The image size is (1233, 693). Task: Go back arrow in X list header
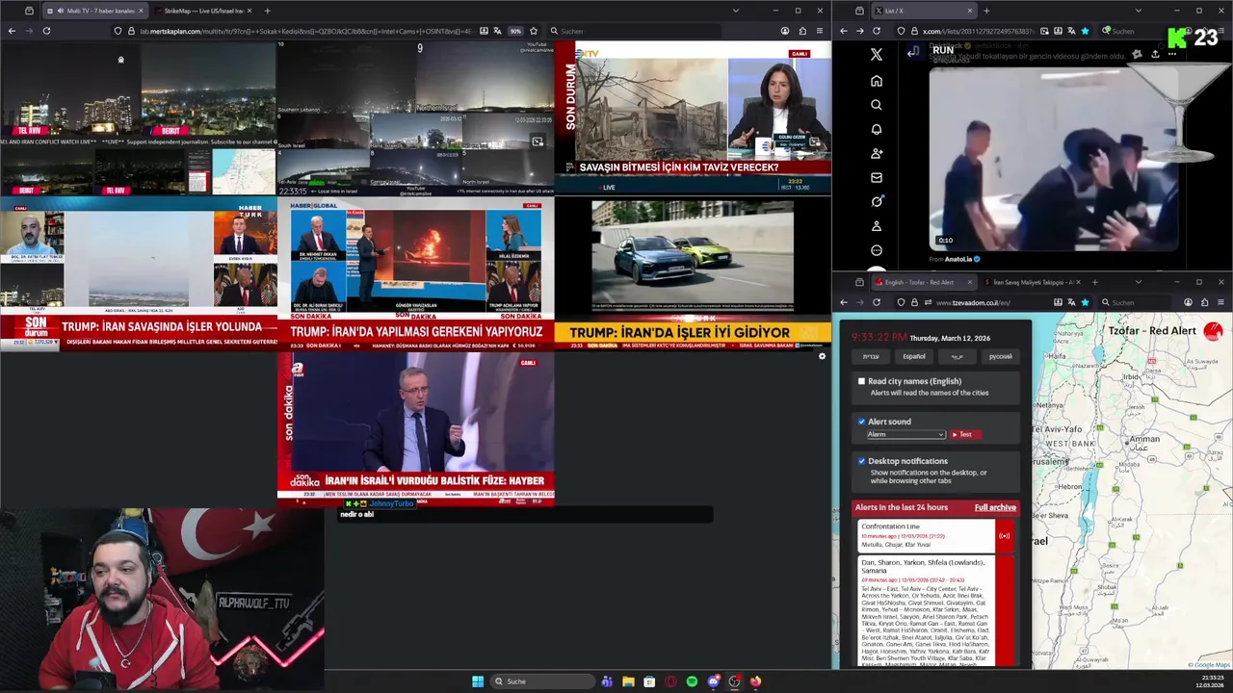[x=912, y=52]
